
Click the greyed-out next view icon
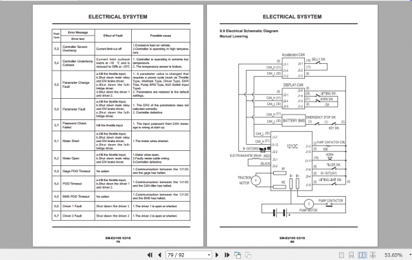pos(249,255)
